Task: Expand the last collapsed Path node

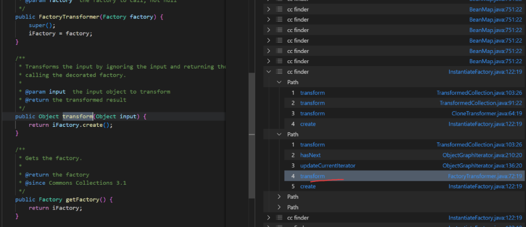Action: point(279,207)
